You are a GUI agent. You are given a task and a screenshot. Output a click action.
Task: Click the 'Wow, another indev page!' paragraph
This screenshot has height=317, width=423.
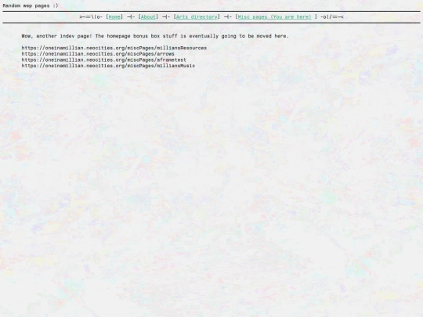coord(155,36)
